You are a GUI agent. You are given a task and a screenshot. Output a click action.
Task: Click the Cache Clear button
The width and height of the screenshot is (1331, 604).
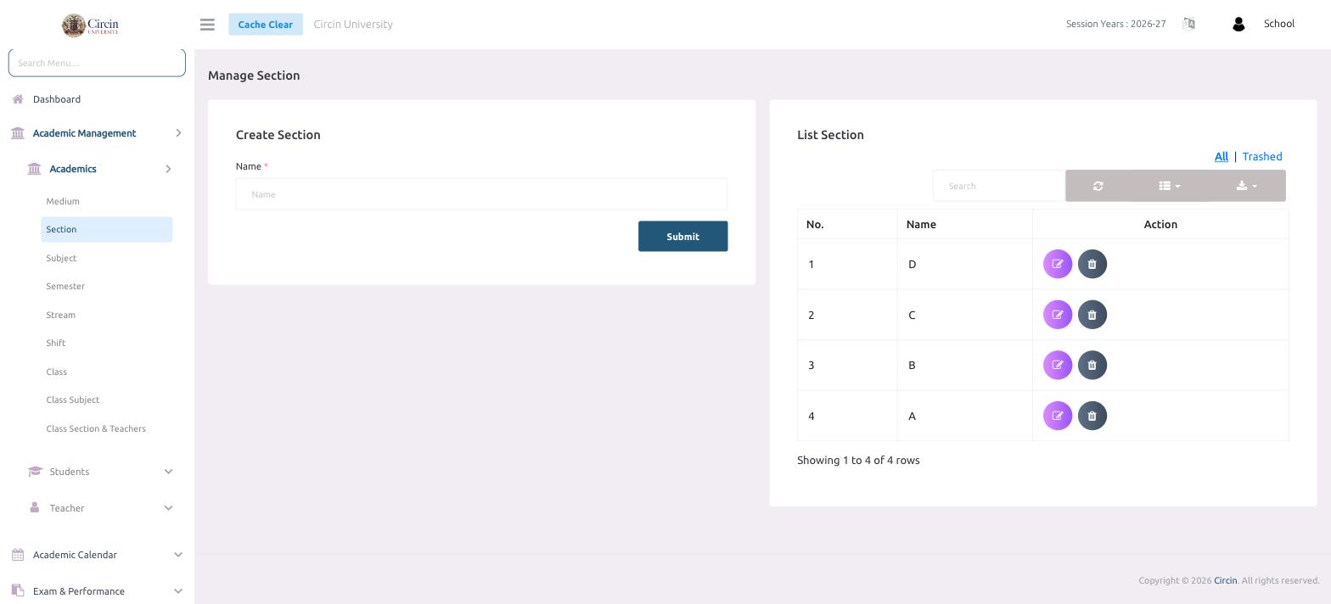point(266,24)
